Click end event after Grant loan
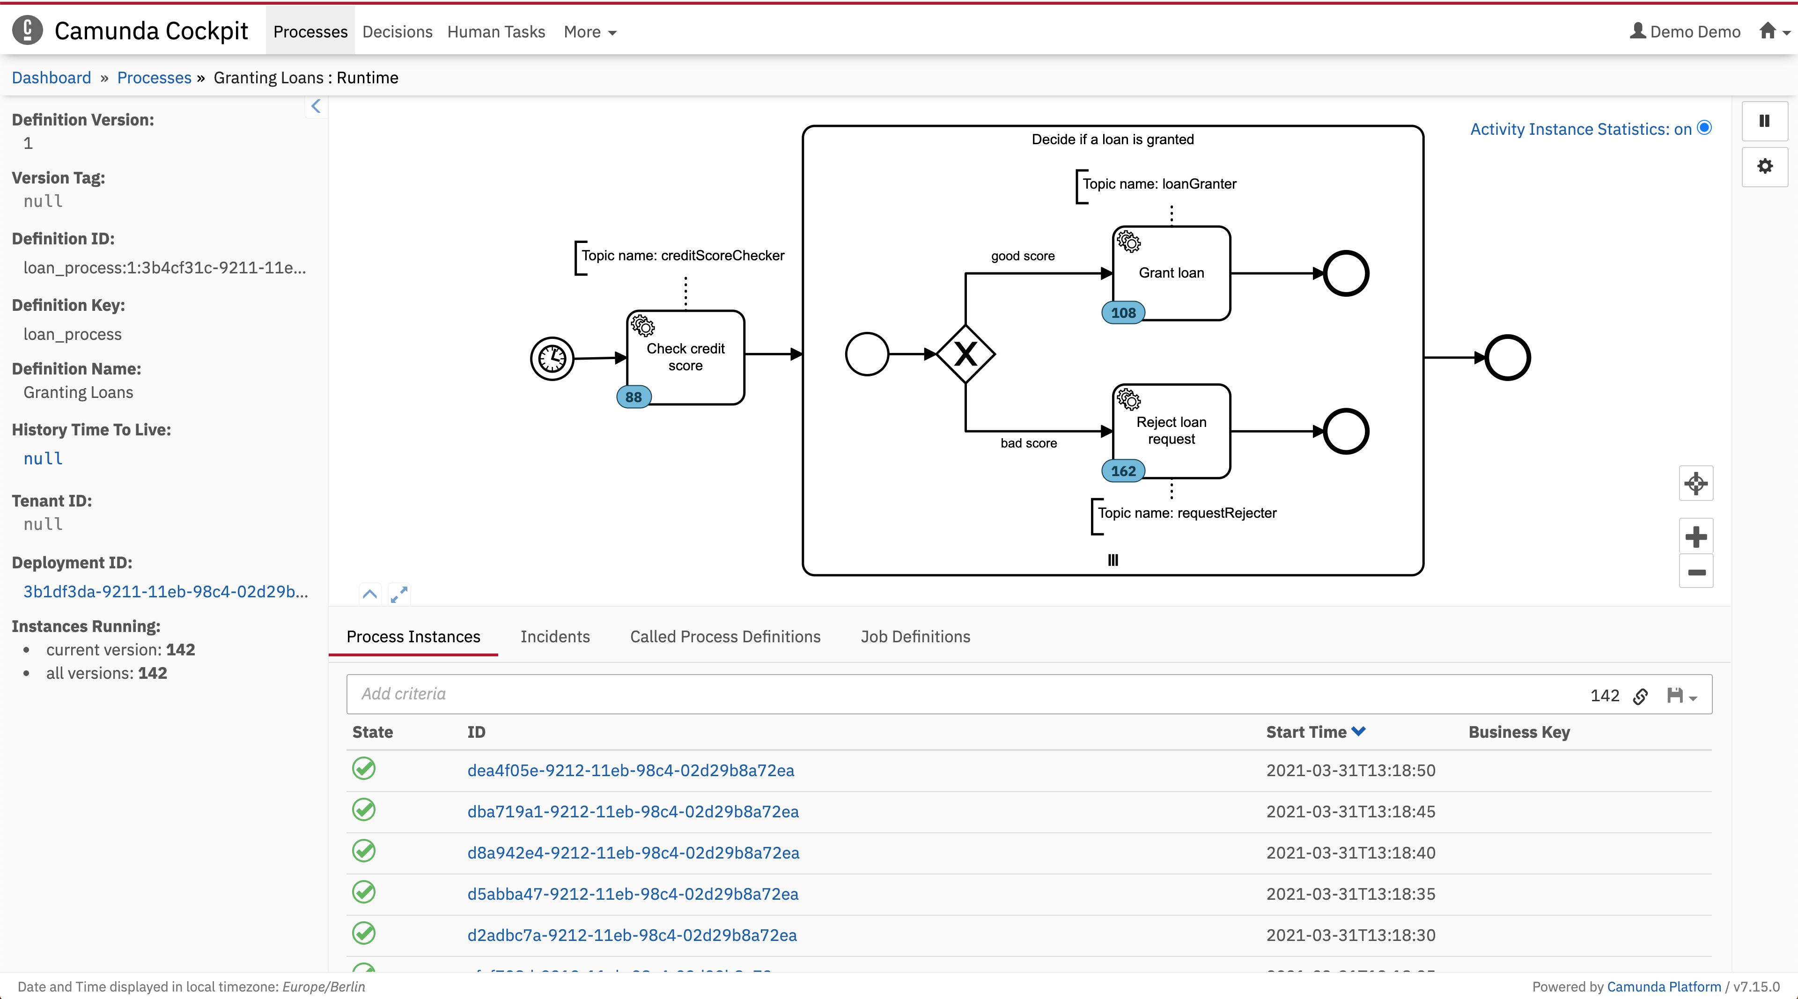This screenshot has height=999, width=1798. point(1346,273)
